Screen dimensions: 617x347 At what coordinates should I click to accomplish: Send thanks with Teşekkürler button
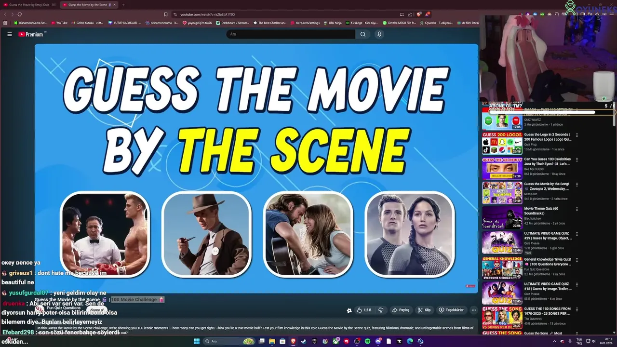click(x=451, y=310)
